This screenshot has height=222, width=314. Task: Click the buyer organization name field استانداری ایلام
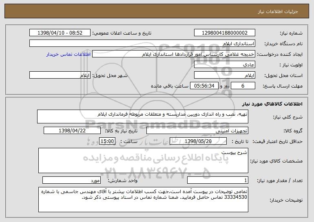click(142, 44)
